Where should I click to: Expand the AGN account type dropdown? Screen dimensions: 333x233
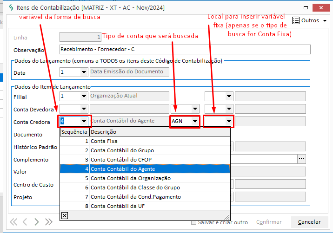click(195, 122)
